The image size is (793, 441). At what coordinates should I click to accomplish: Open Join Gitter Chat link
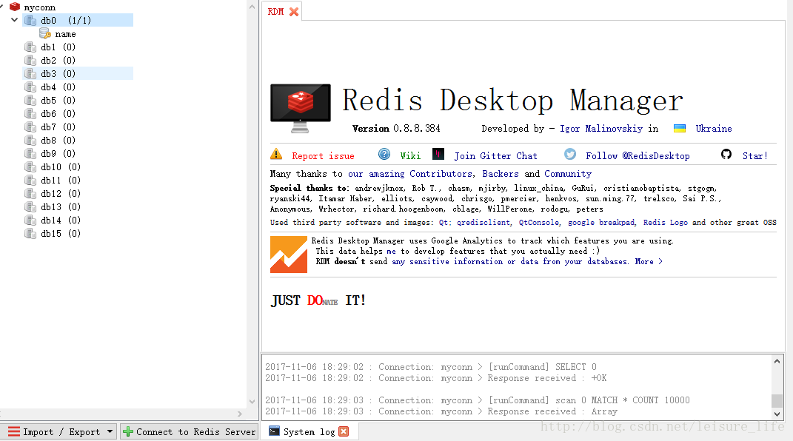[495, 156]
